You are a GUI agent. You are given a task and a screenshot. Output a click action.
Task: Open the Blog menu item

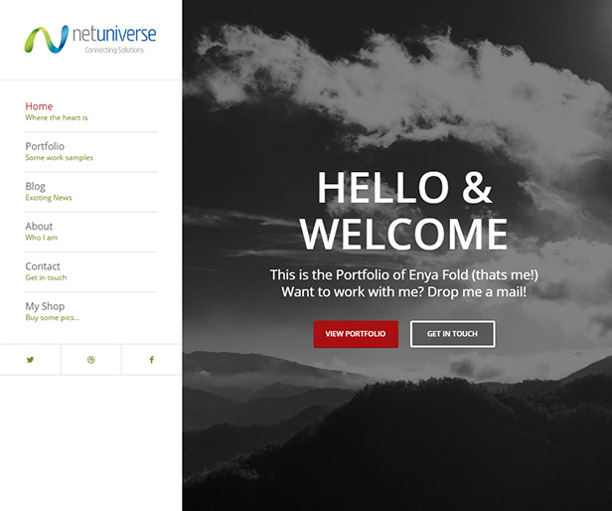pos(91,192)
